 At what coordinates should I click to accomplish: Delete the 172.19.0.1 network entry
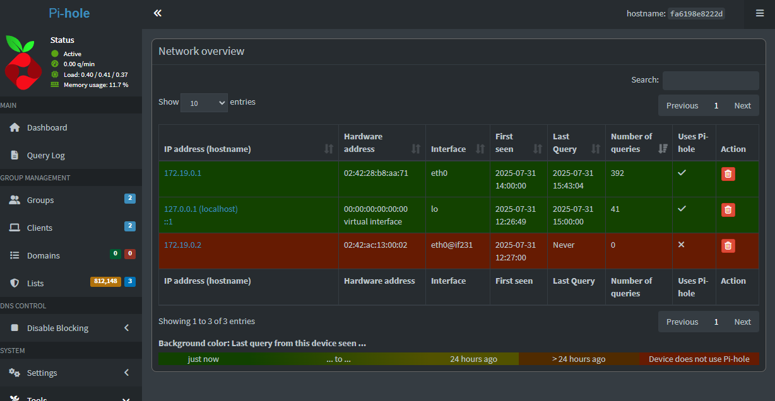[728, 174]
